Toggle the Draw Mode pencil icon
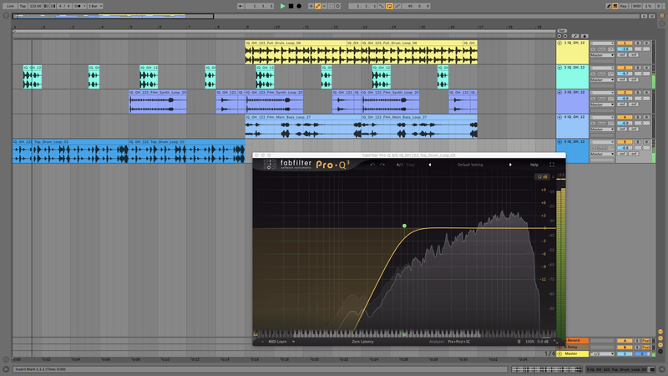The width and height of the screenshot is (668, 376). tap(609, 6)
